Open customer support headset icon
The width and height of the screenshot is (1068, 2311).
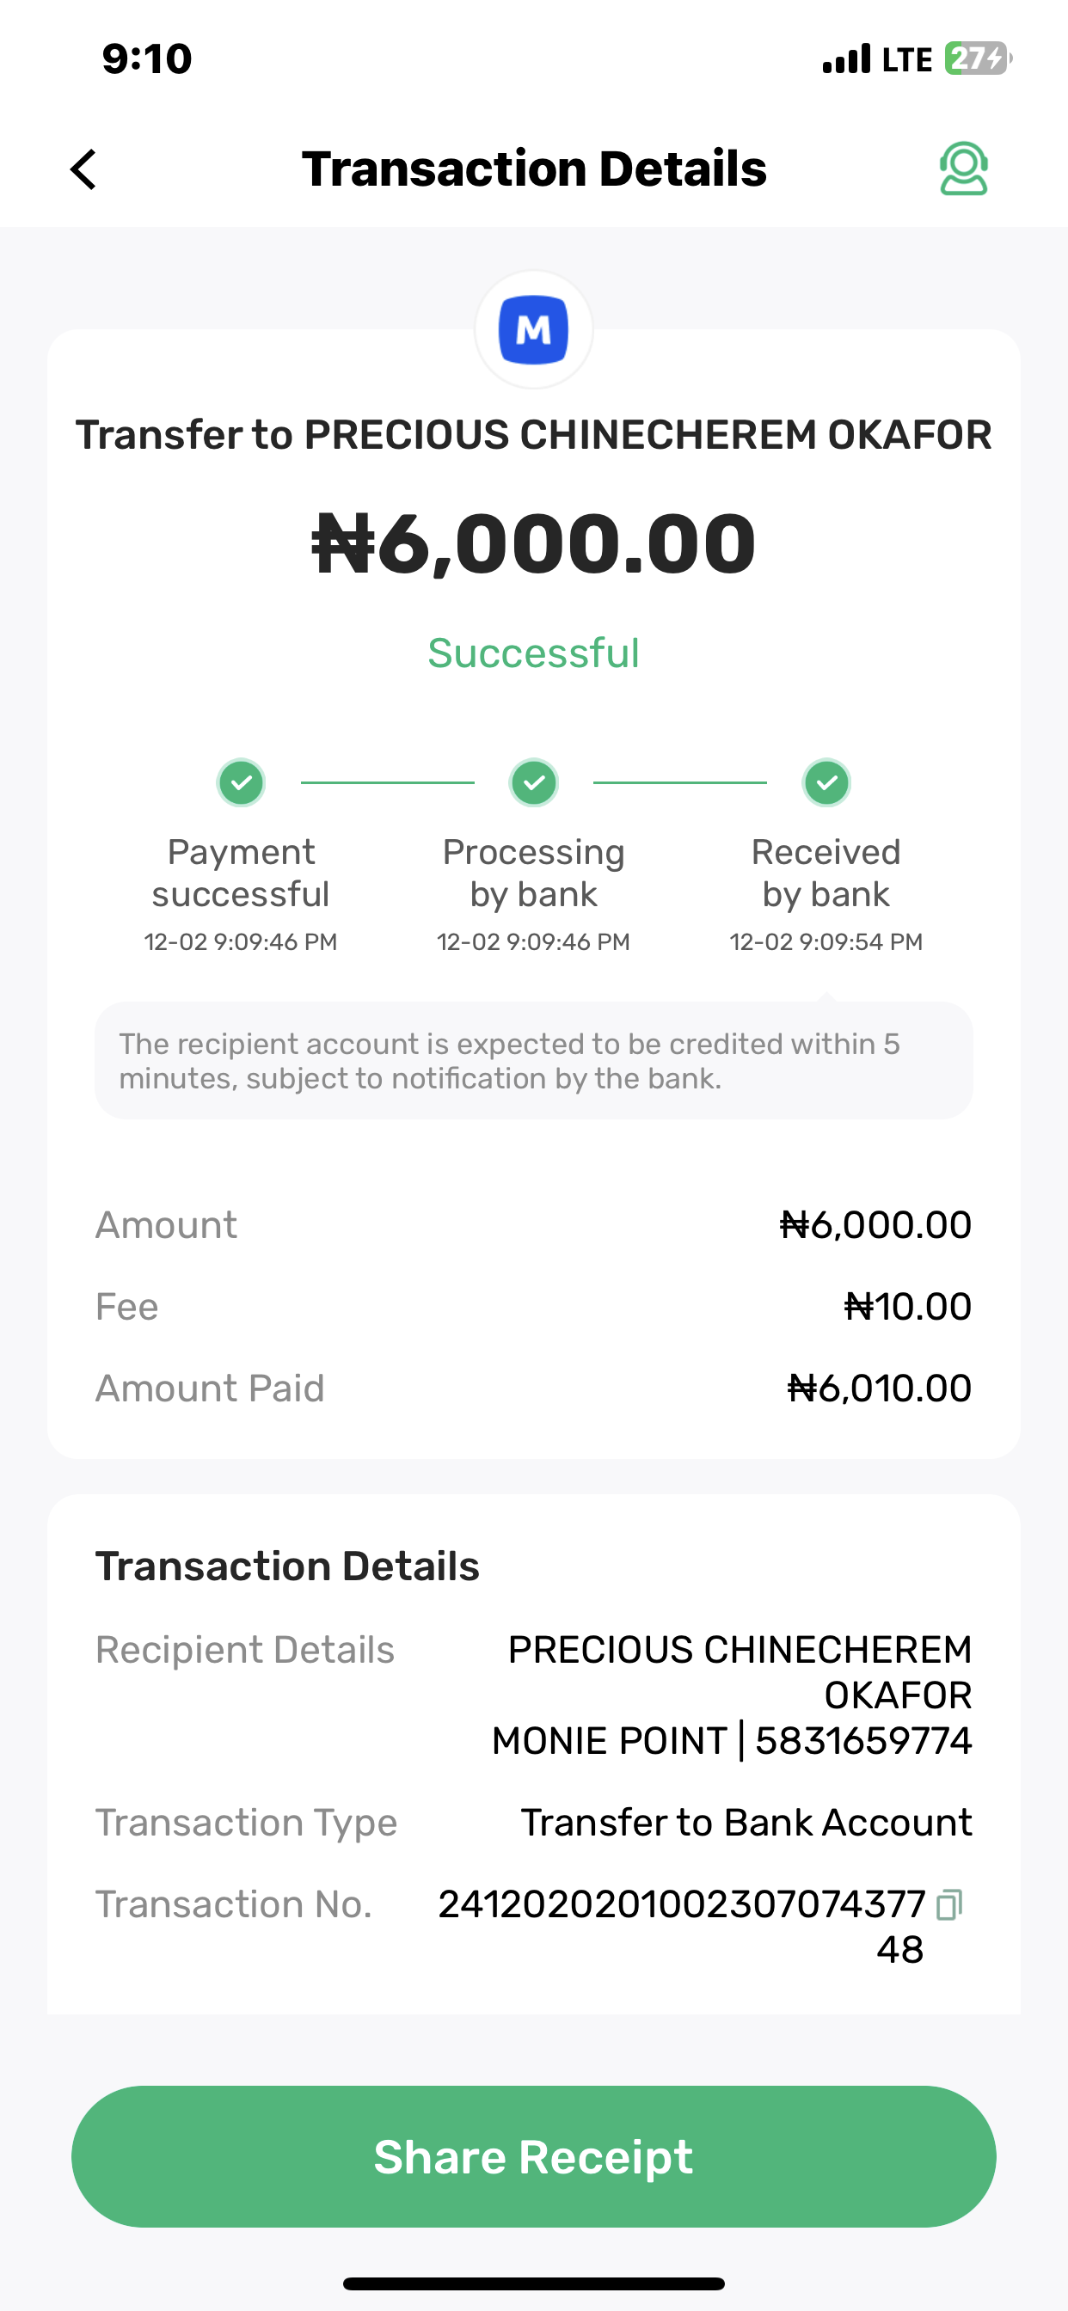963,169
